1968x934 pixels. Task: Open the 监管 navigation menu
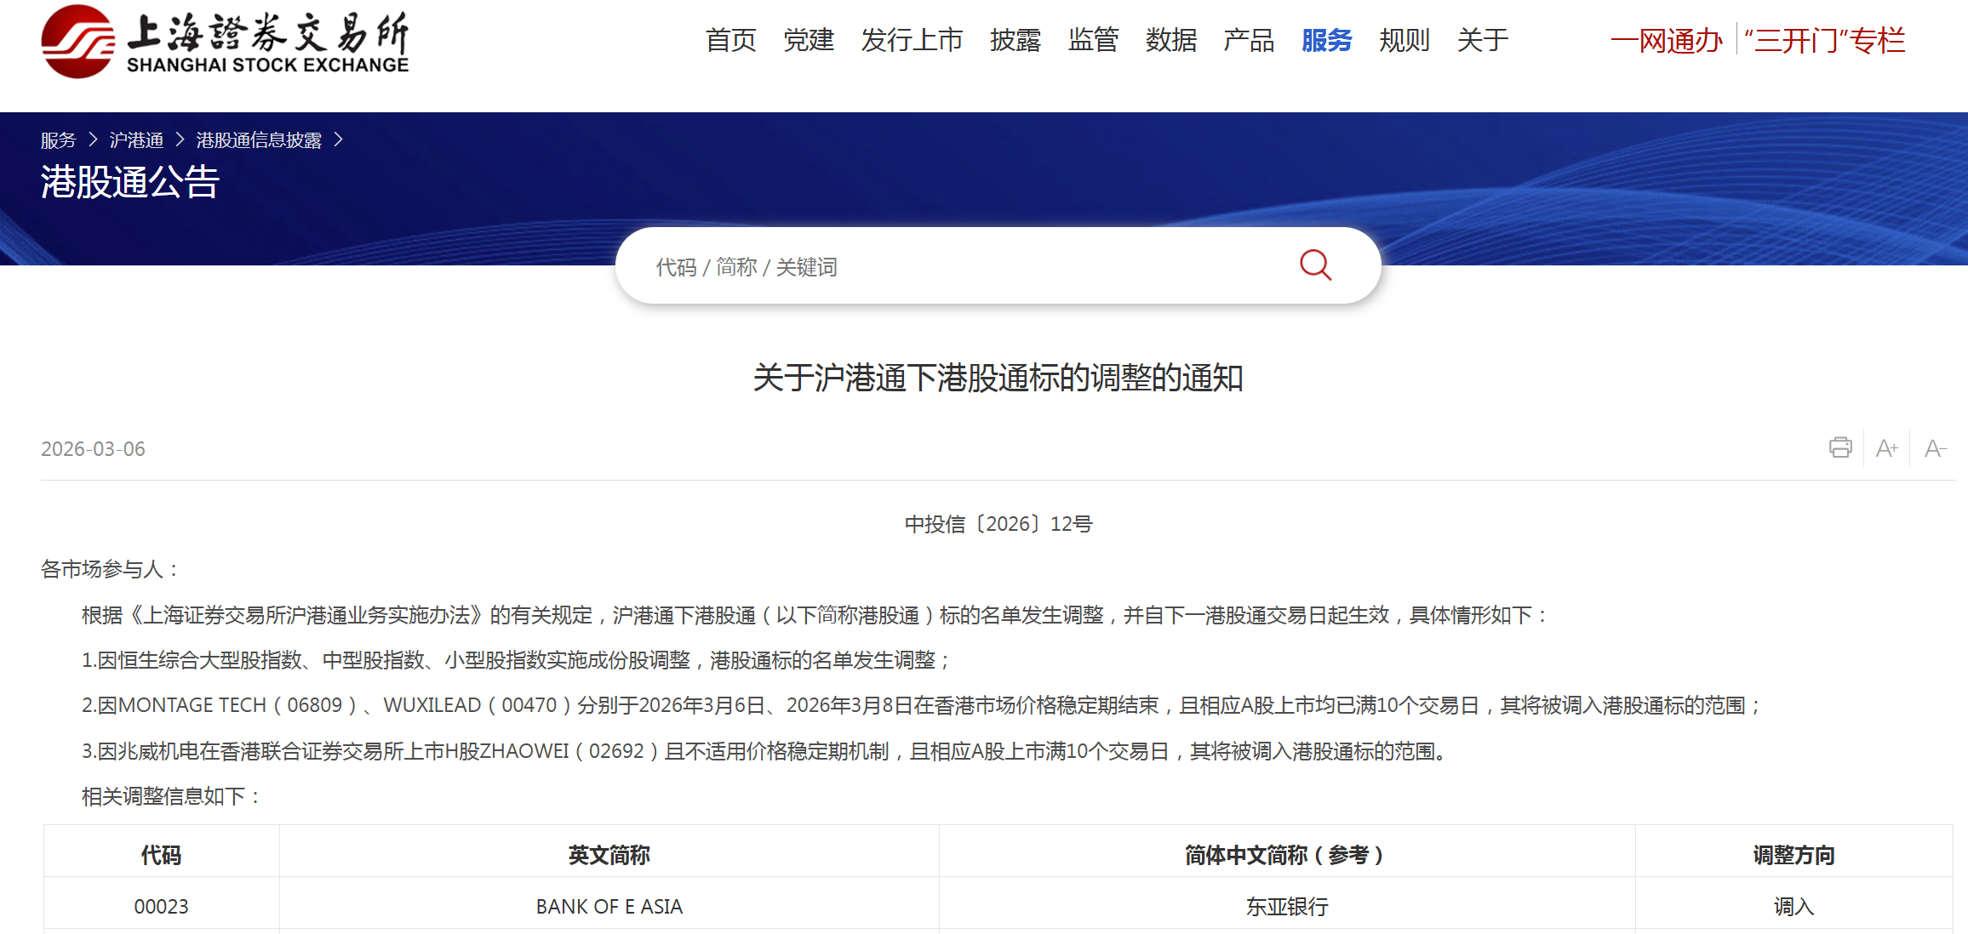point(1094,41)
